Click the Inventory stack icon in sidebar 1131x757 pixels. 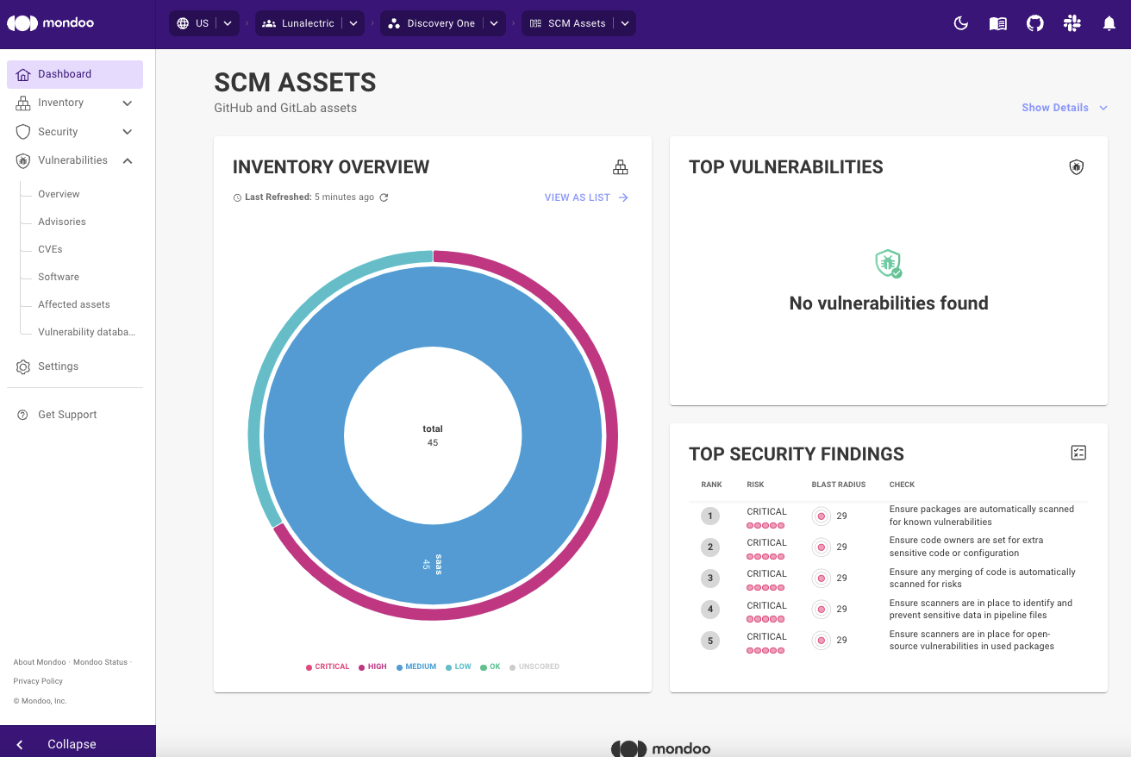pyautogui.click(x=23, y=103)
